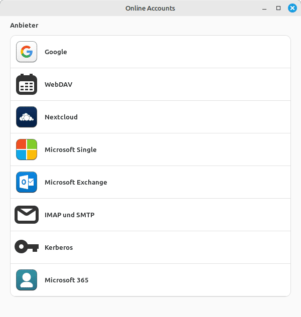
Task: Pick the IMAP und SMTP label
Action: (70, 215)
